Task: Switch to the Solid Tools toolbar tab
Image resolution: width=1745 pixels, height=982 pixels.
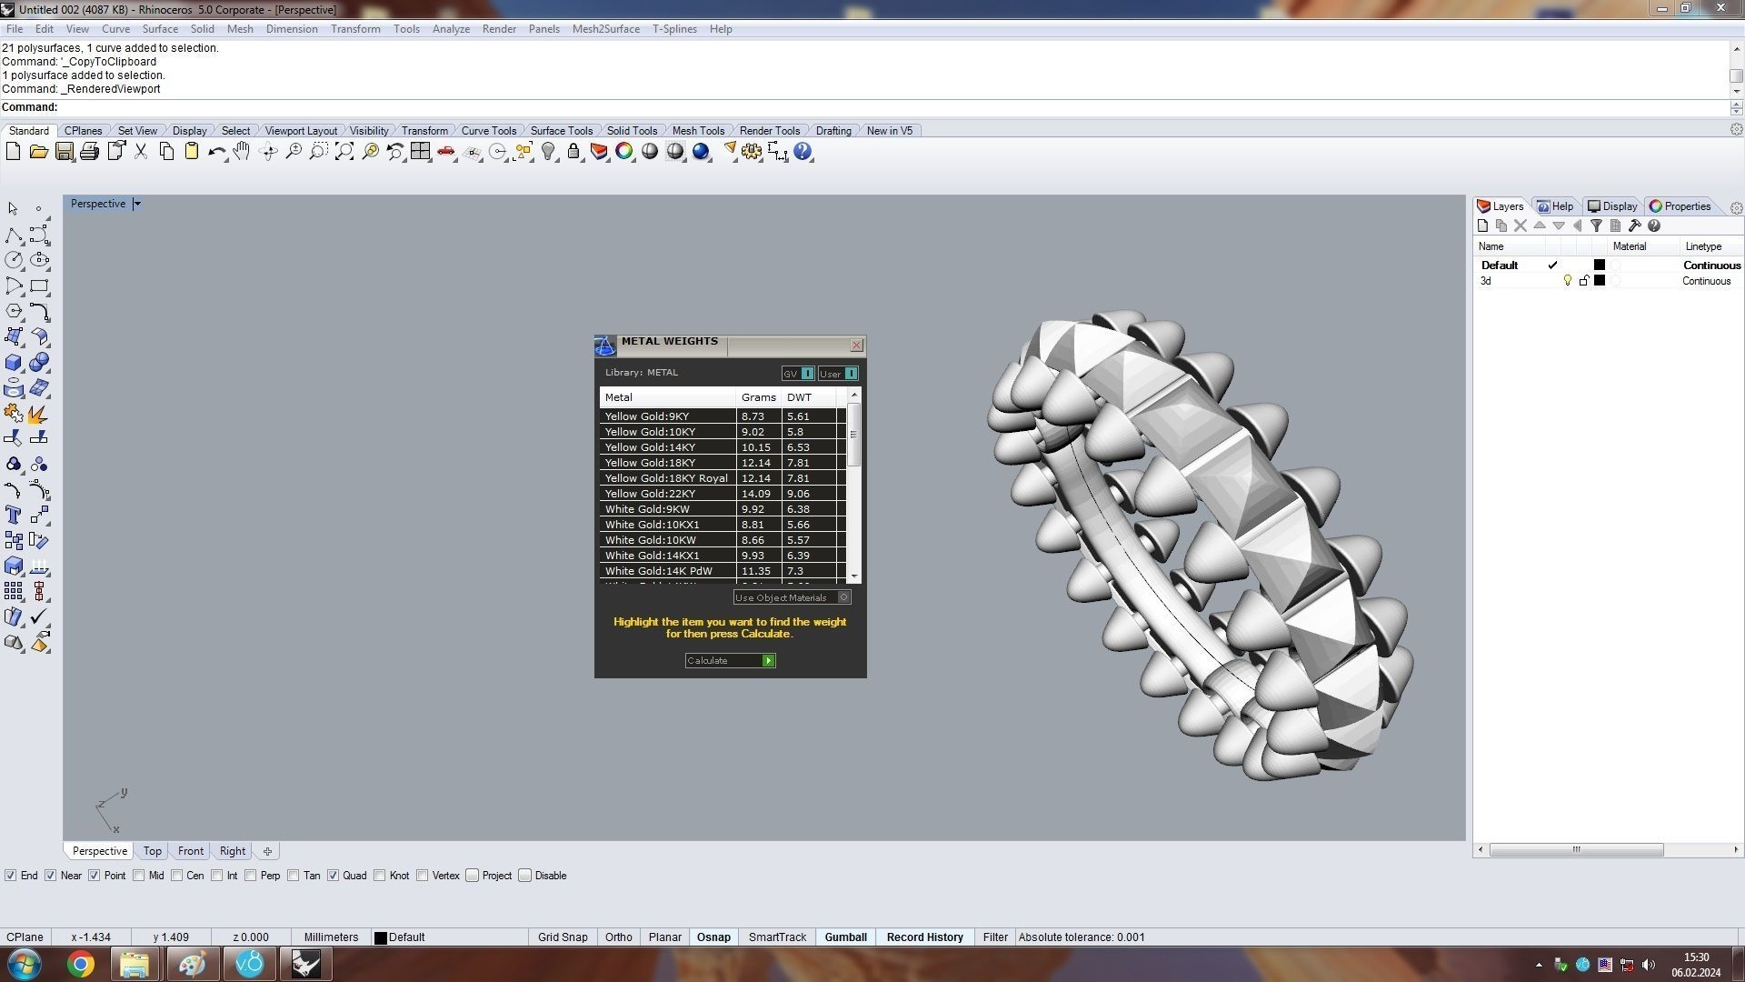Action: [632, 131]
